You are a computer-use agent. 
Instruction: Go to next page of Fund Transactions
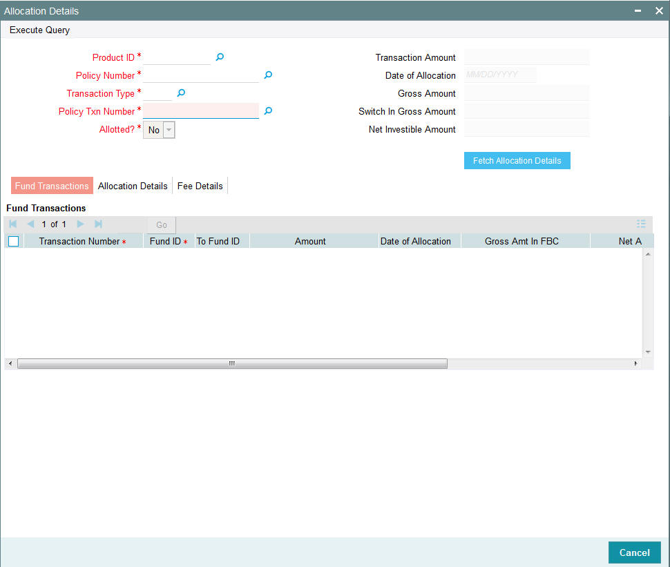click(x=80, y=224)
